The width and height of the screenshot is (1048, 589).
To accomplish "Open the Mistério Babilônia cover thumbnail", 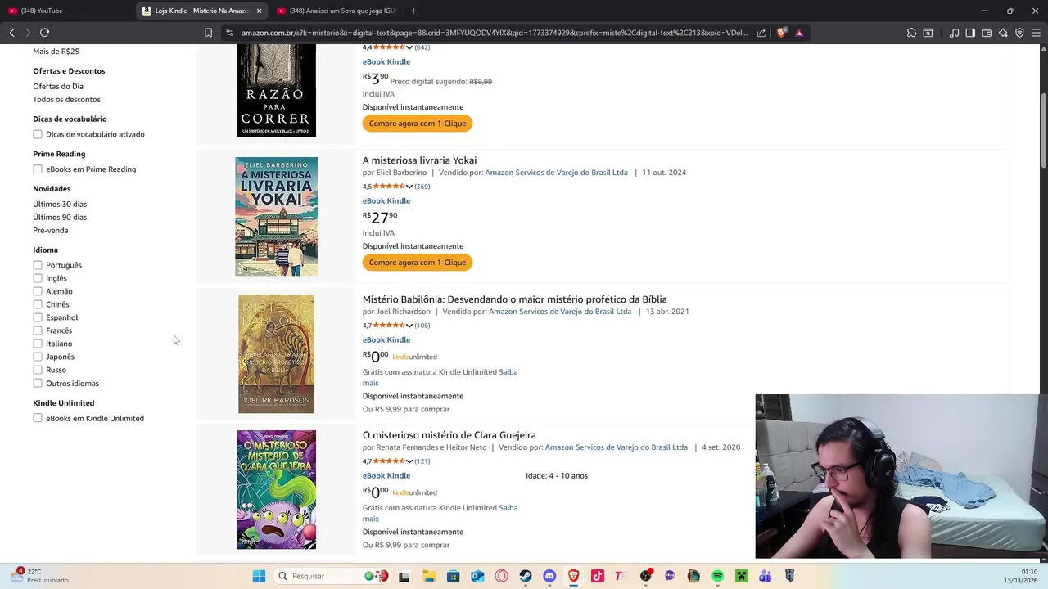I will [x=276, y=353].
